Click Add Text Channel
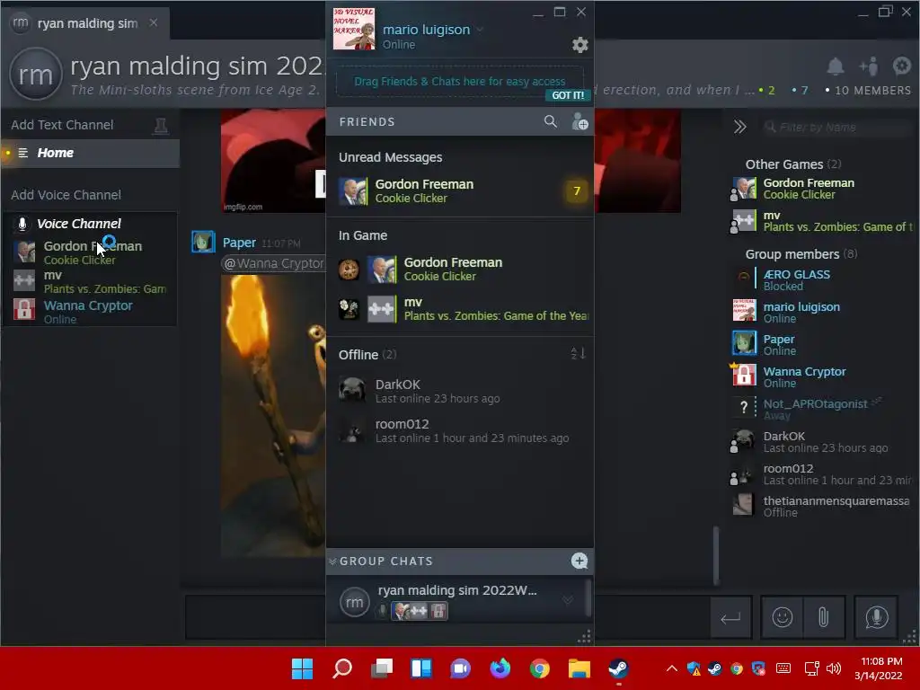 point(62,125)
